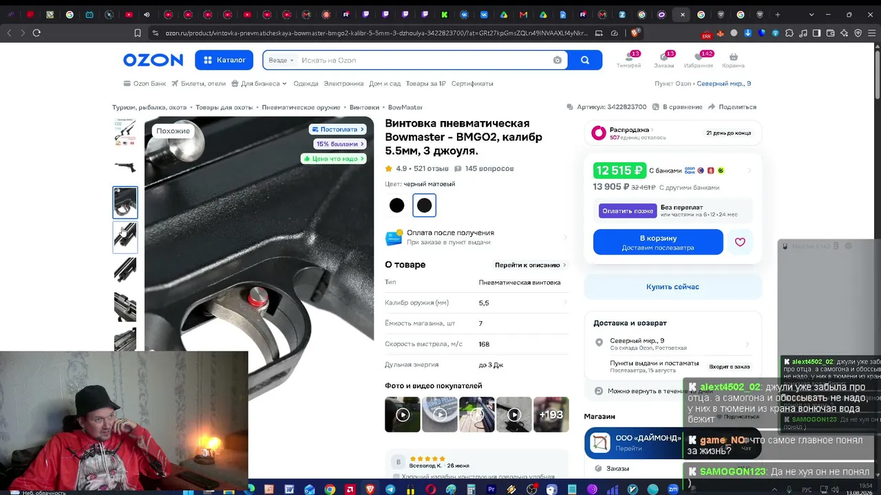Click the Товары для охоты breadcrumb
This screenshot has width=881, height=495.
coord(224,107)
